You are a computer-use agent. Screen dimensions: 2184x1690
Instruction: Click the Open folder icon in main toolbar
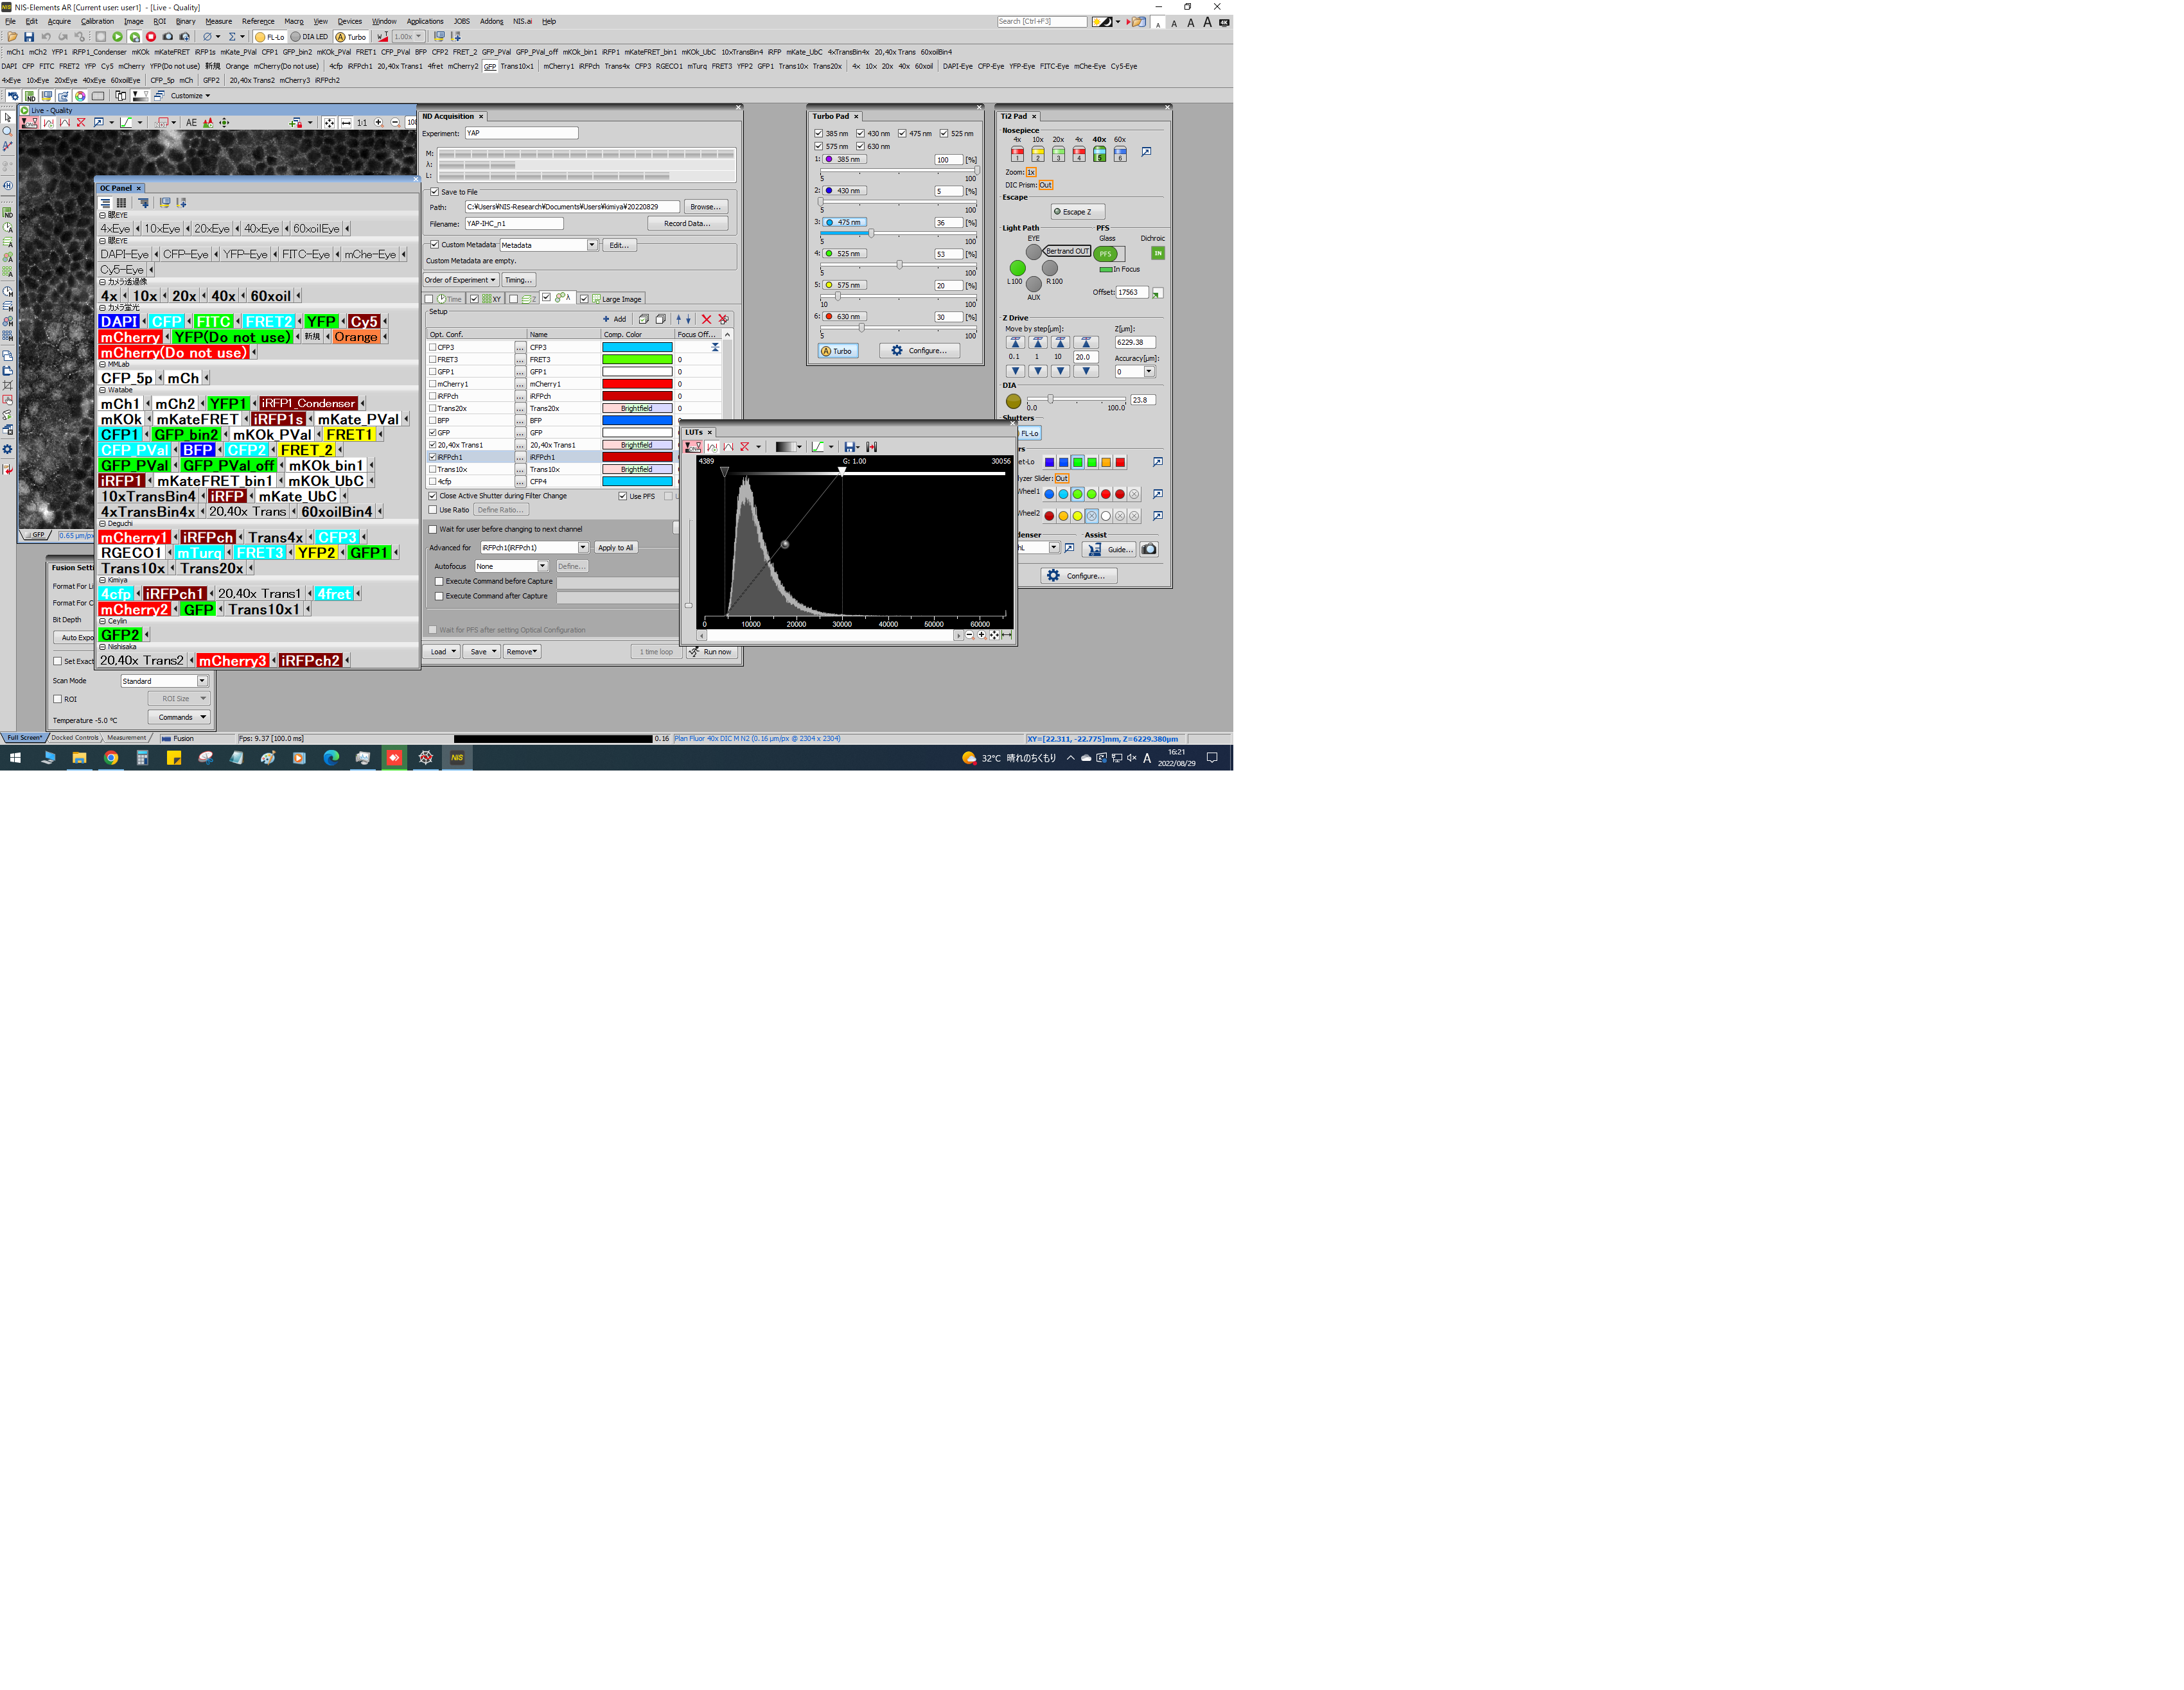pos(12,37)
